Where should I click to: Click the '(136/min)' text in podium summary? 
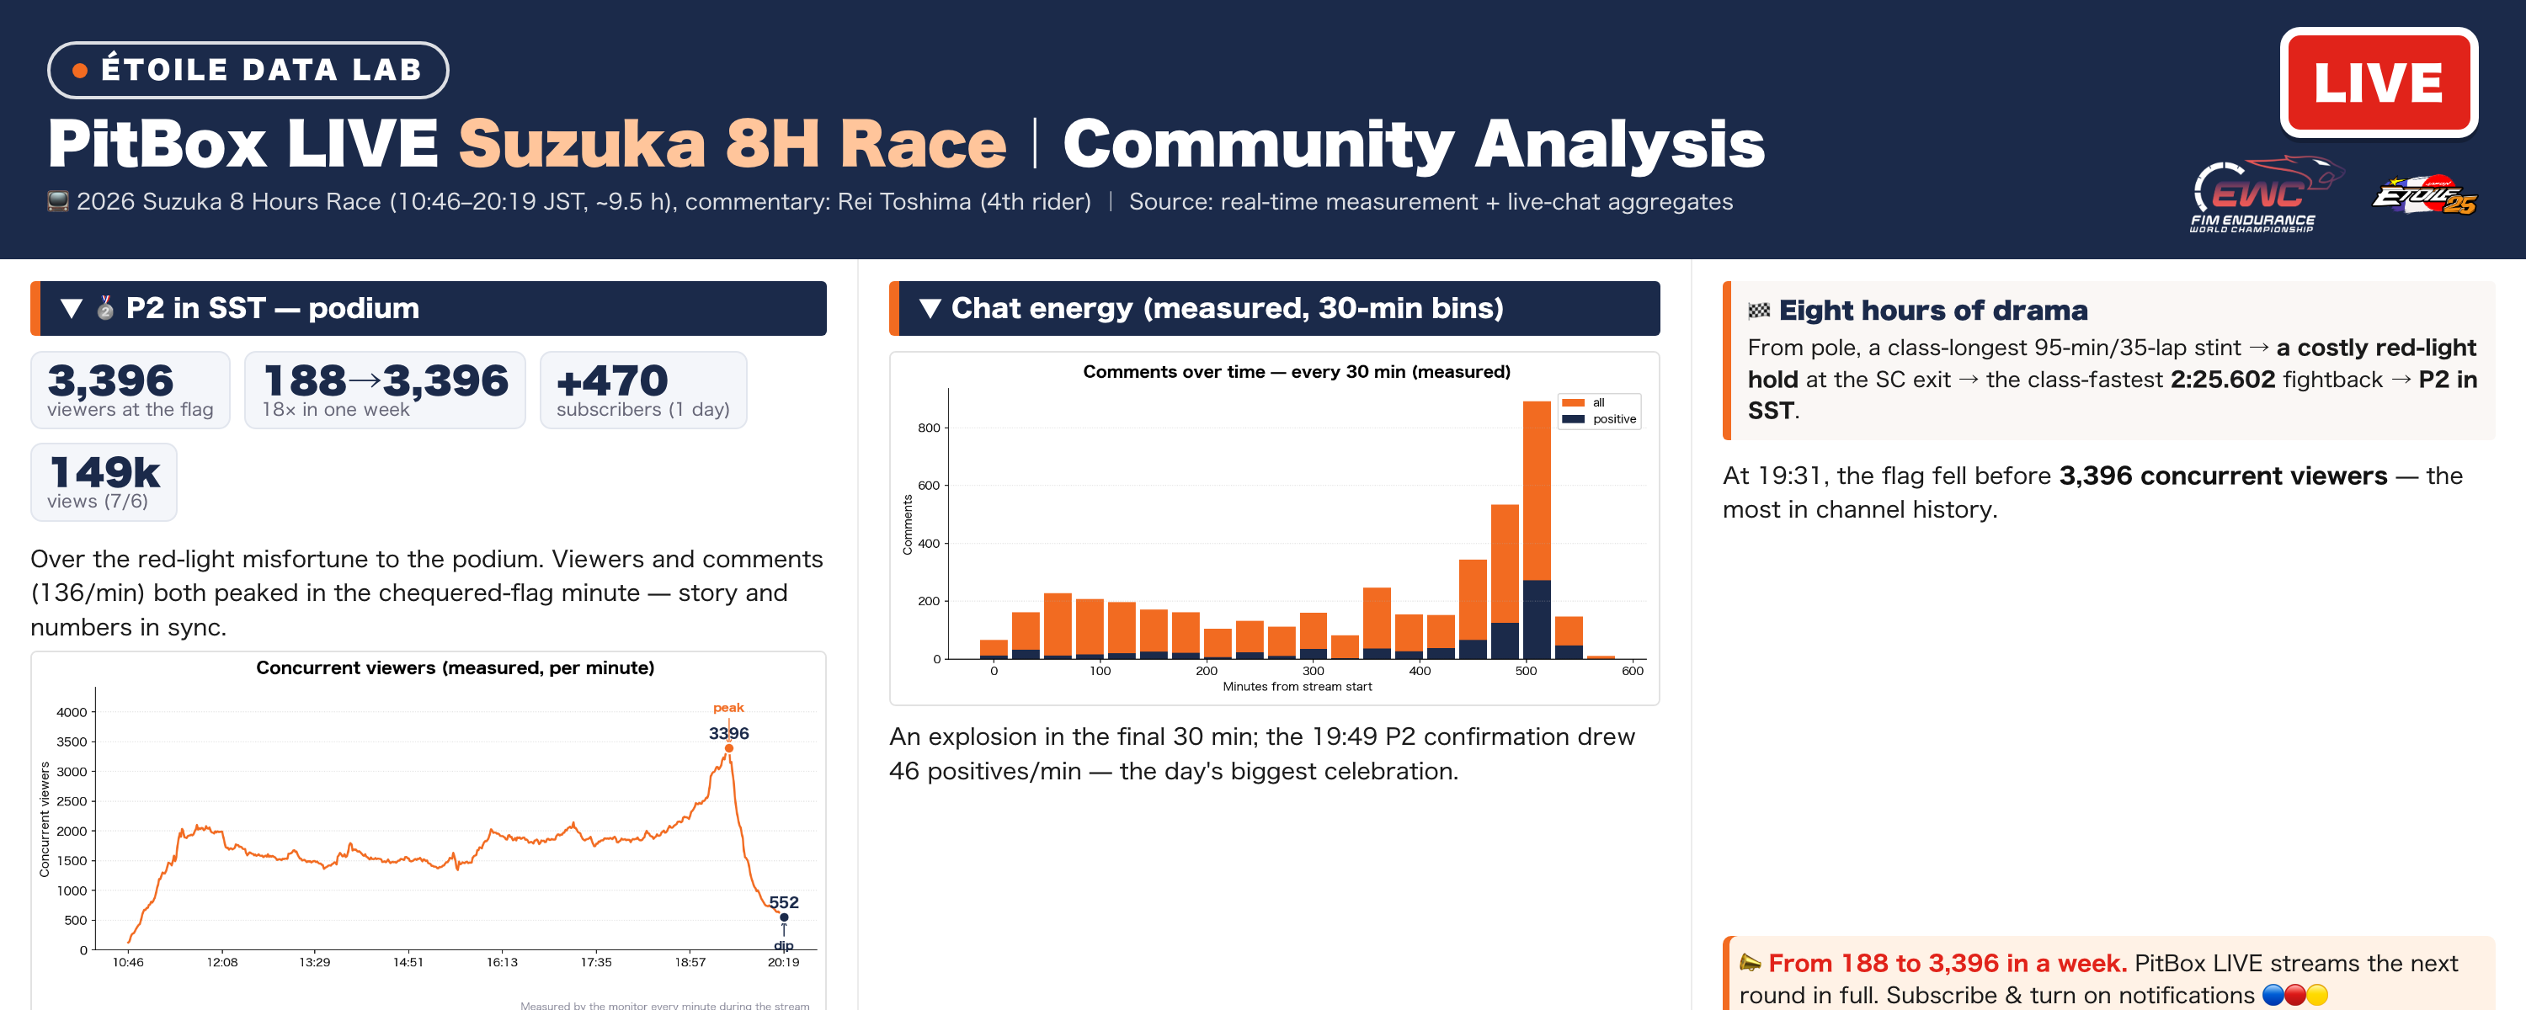[88, 593]
